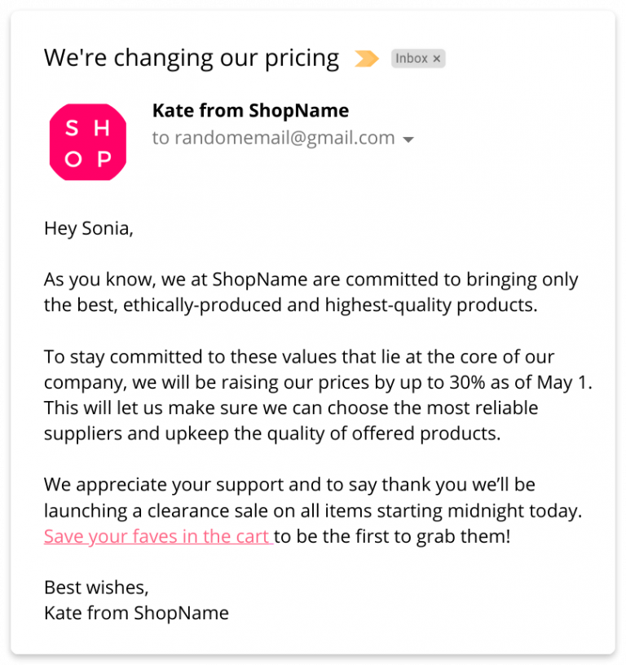Click the signature name at email bottom
This screenshot has height=665, width=626.
[136, 613]
